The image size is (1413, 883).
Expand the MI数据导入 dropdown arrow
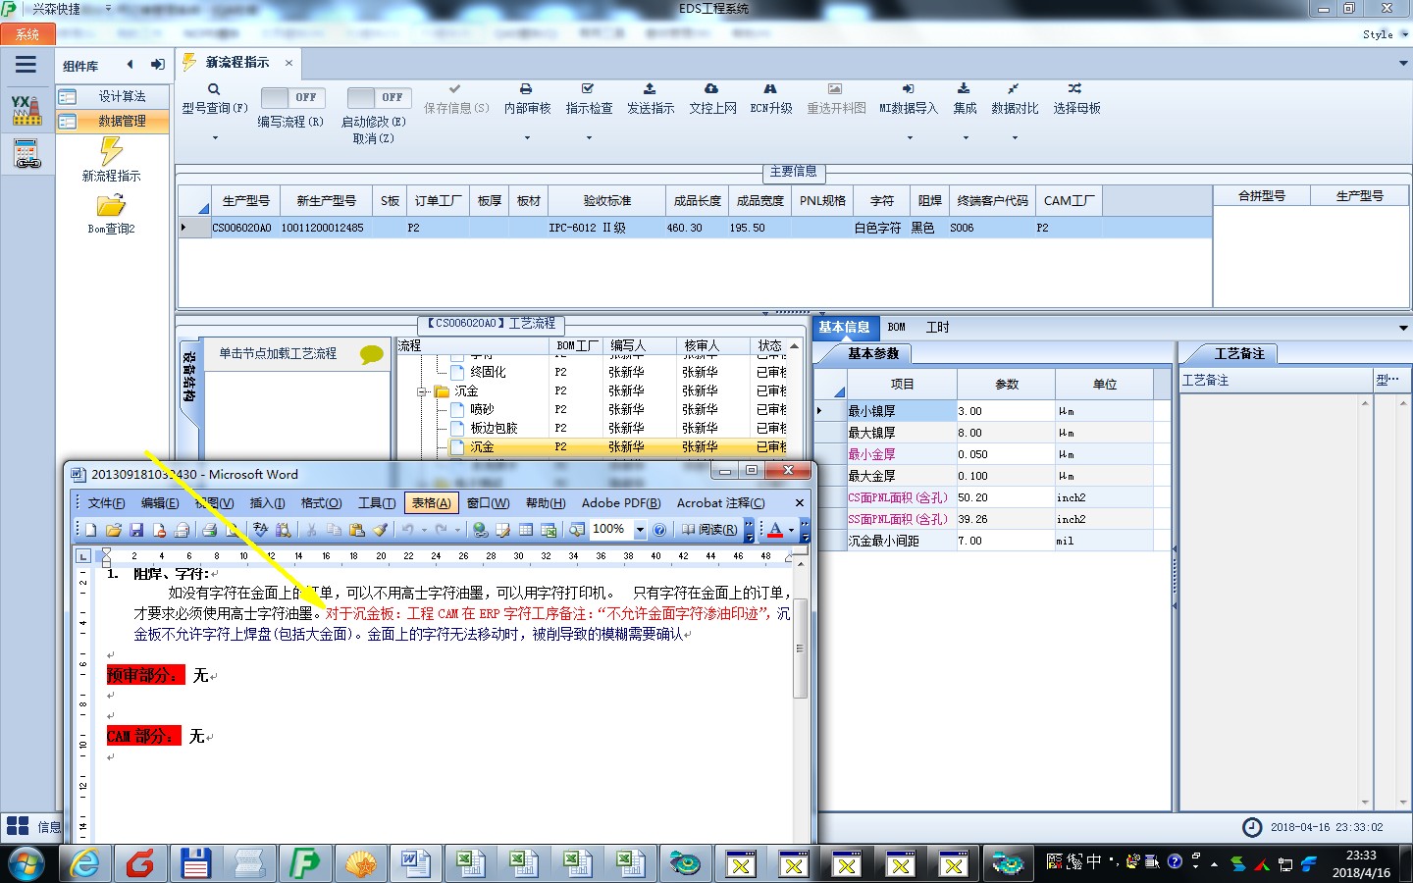click(909, 137)
